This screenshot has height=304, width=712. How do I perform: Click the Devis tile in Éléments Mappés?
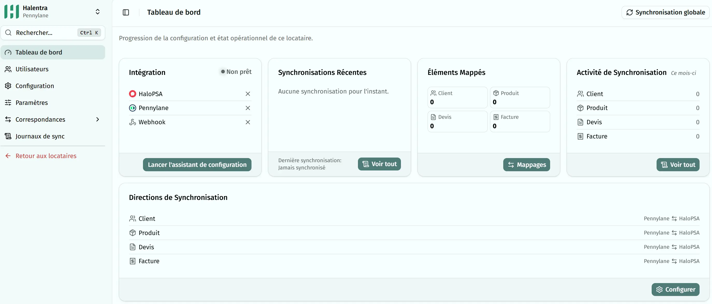coord(457,122)
